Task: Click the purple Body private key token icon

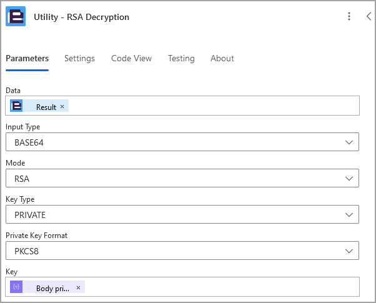Action: 16,287
